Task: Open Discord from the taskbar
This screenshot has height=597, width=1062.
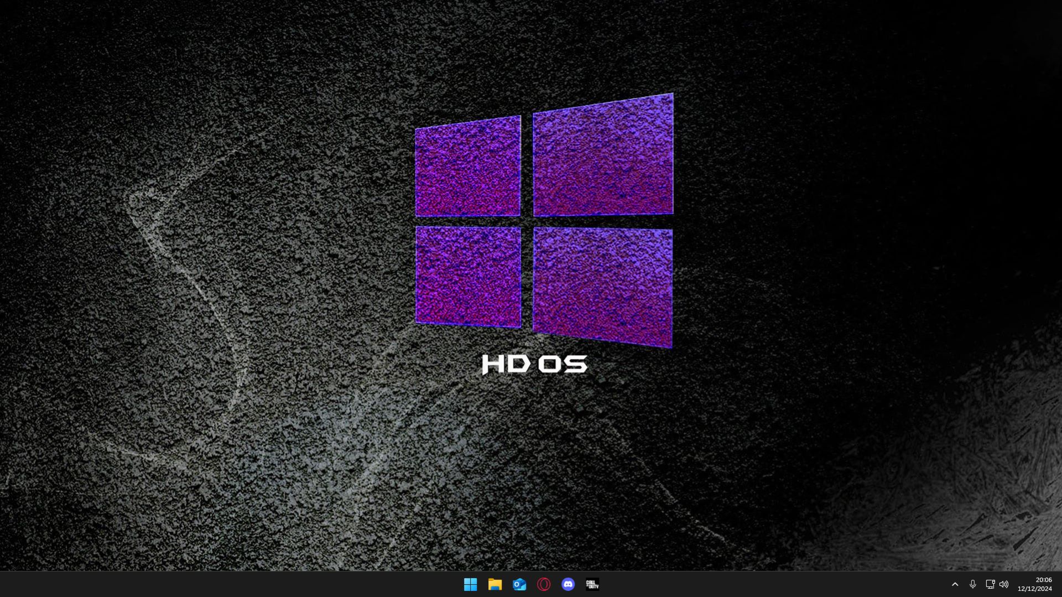Action: tap(568, 584)
